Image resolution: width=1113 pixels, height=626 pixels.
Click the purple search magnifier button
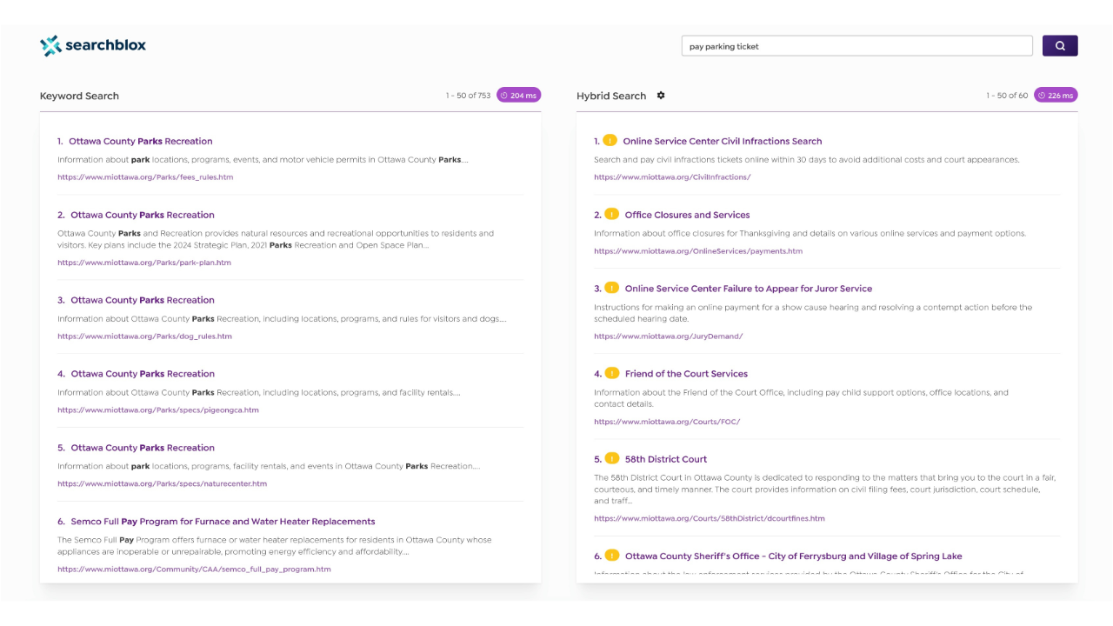coord(1060,46)
